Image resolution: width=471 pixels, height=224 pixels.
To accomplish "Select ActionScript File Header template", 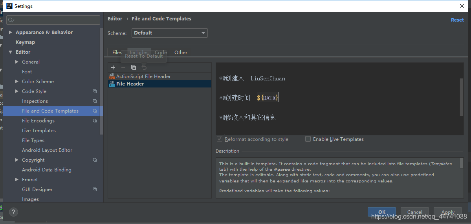I will coord(159,76).
